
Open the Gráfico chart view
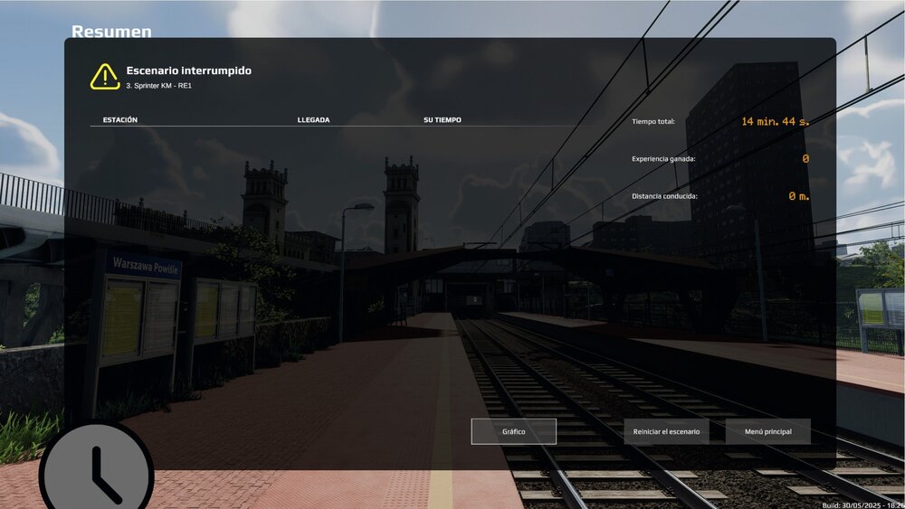513,431
